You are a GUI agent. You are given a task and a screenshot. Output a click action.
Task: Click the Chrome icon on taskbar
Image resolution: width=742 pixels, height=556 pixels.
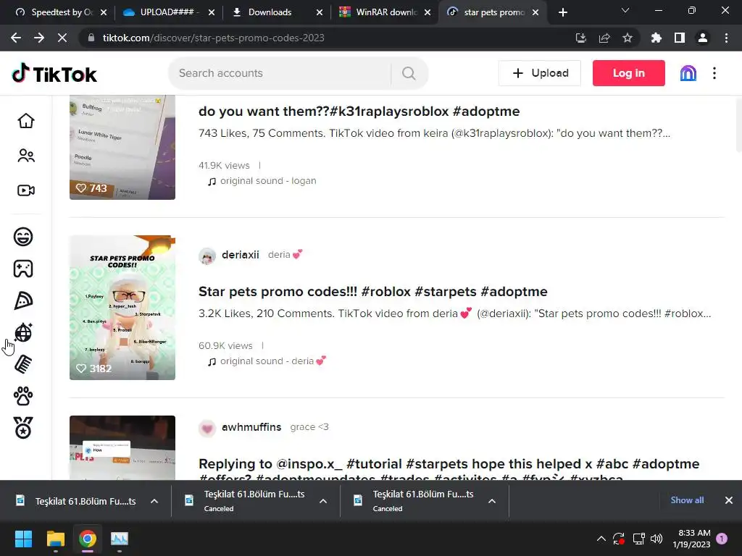click(88, 539)
